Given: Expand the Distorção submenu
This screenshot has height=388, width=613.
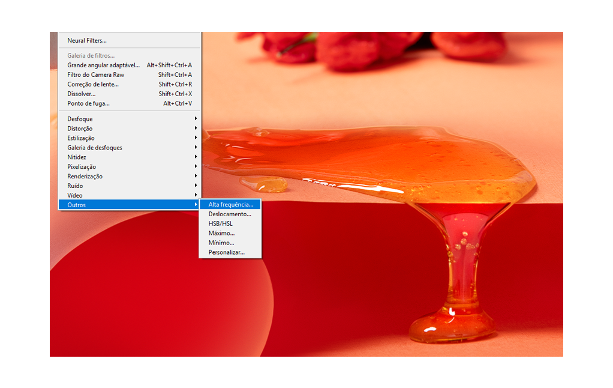Looking at the screenshot, I should (x=130, y=129).
